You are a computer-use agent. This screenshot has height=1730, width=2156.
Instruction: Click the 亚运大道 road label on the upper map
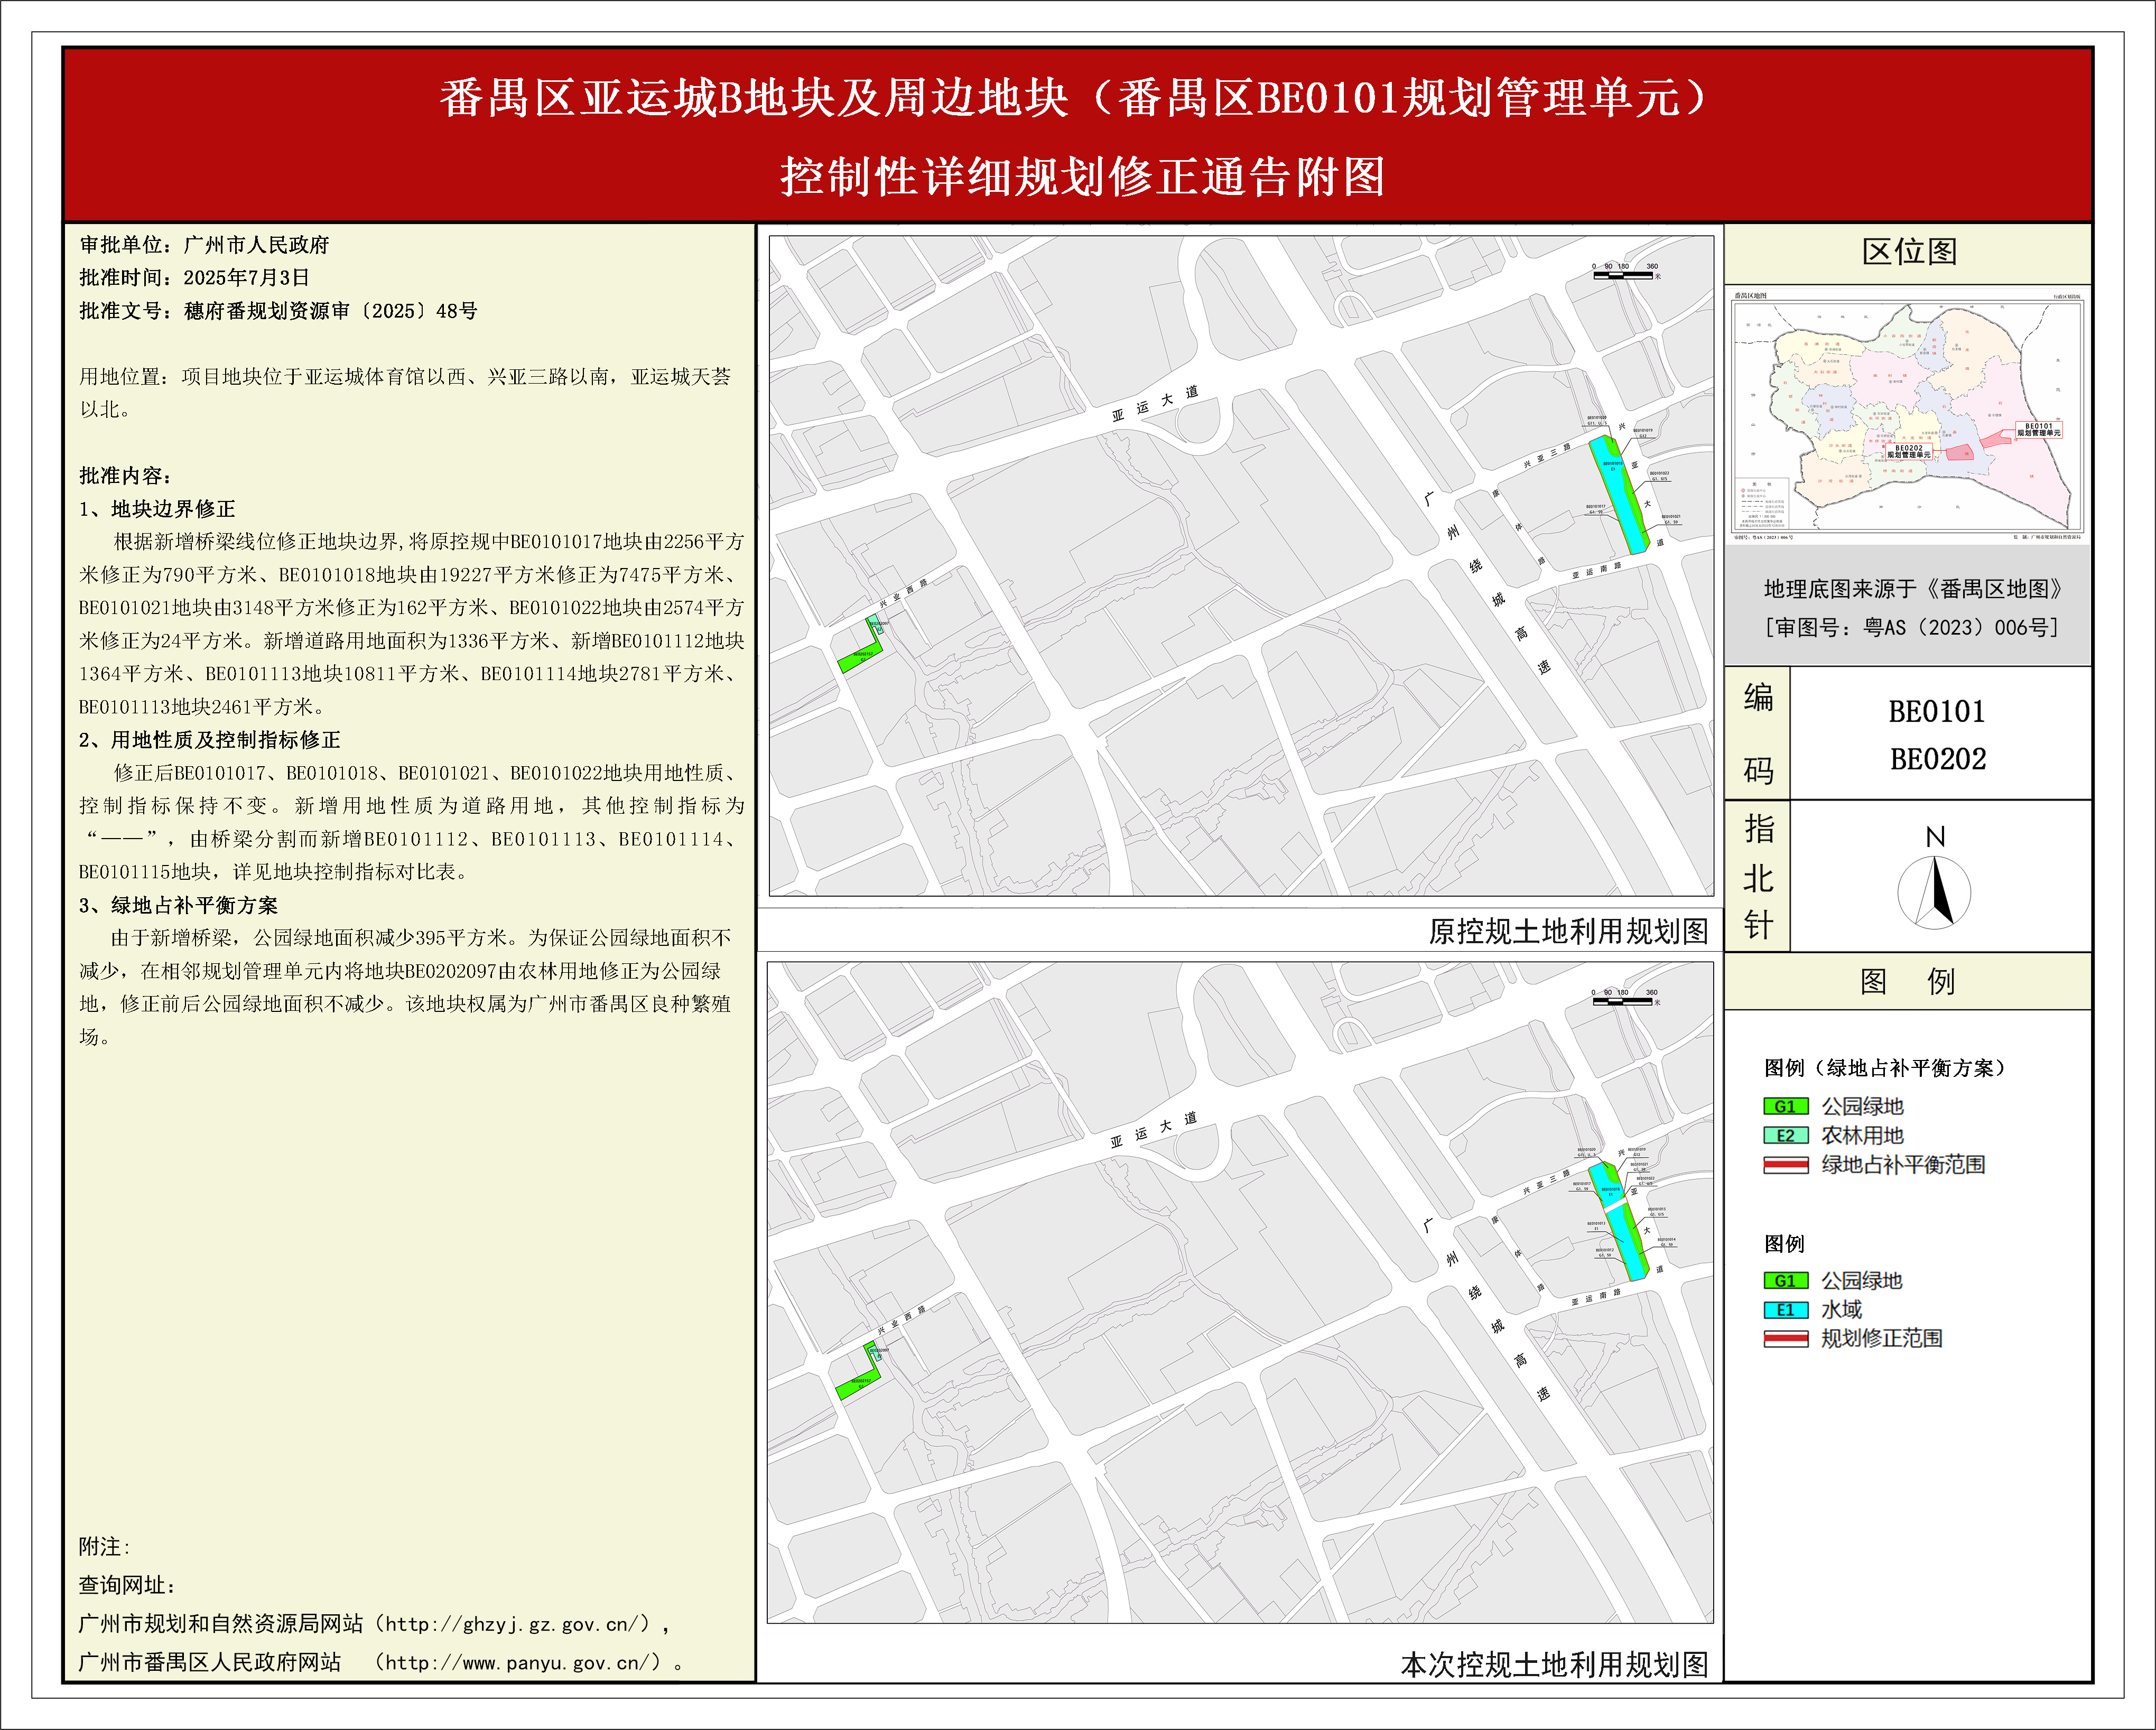coord(1154,403)
